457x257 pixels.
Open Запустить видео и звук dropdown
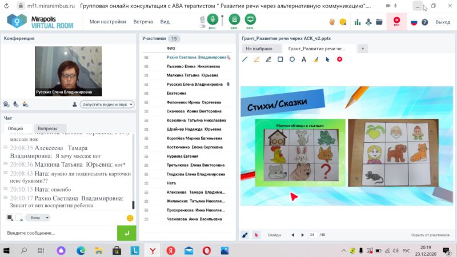click(x=107, y=105)
